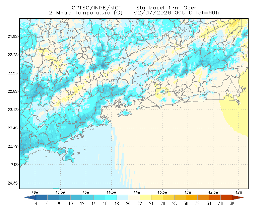
Task: Click the color bar value label 8
Action: (x=59, y=204)
